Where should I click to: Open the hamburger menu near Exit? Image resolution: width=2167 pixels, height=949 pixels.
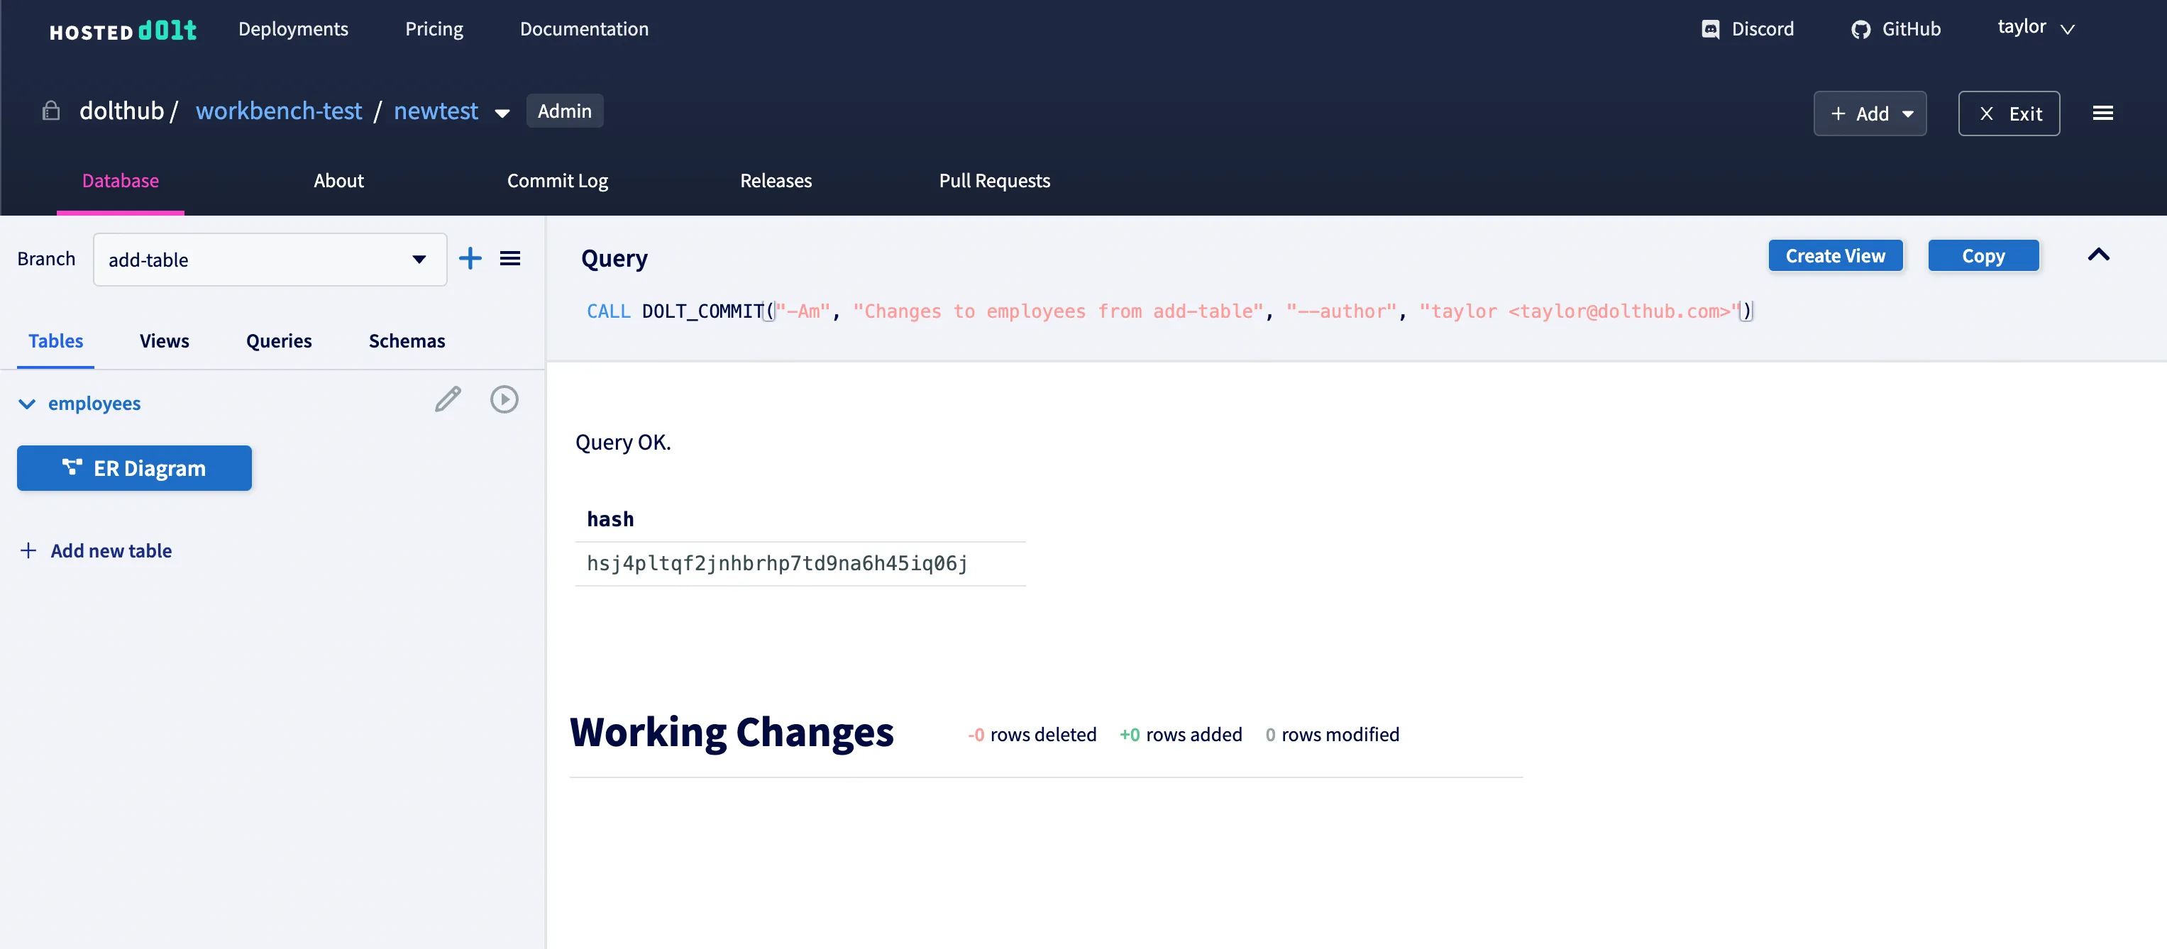click(2104, 113)
